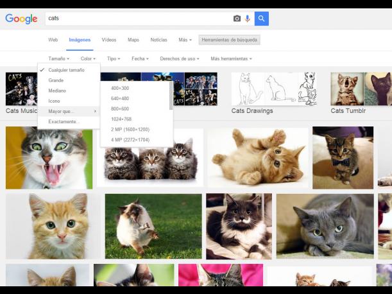Image resolution: width=392 pixels, height=294 pixels.
Task: Open the three fluffy kittens image
Action: (151, 164)
